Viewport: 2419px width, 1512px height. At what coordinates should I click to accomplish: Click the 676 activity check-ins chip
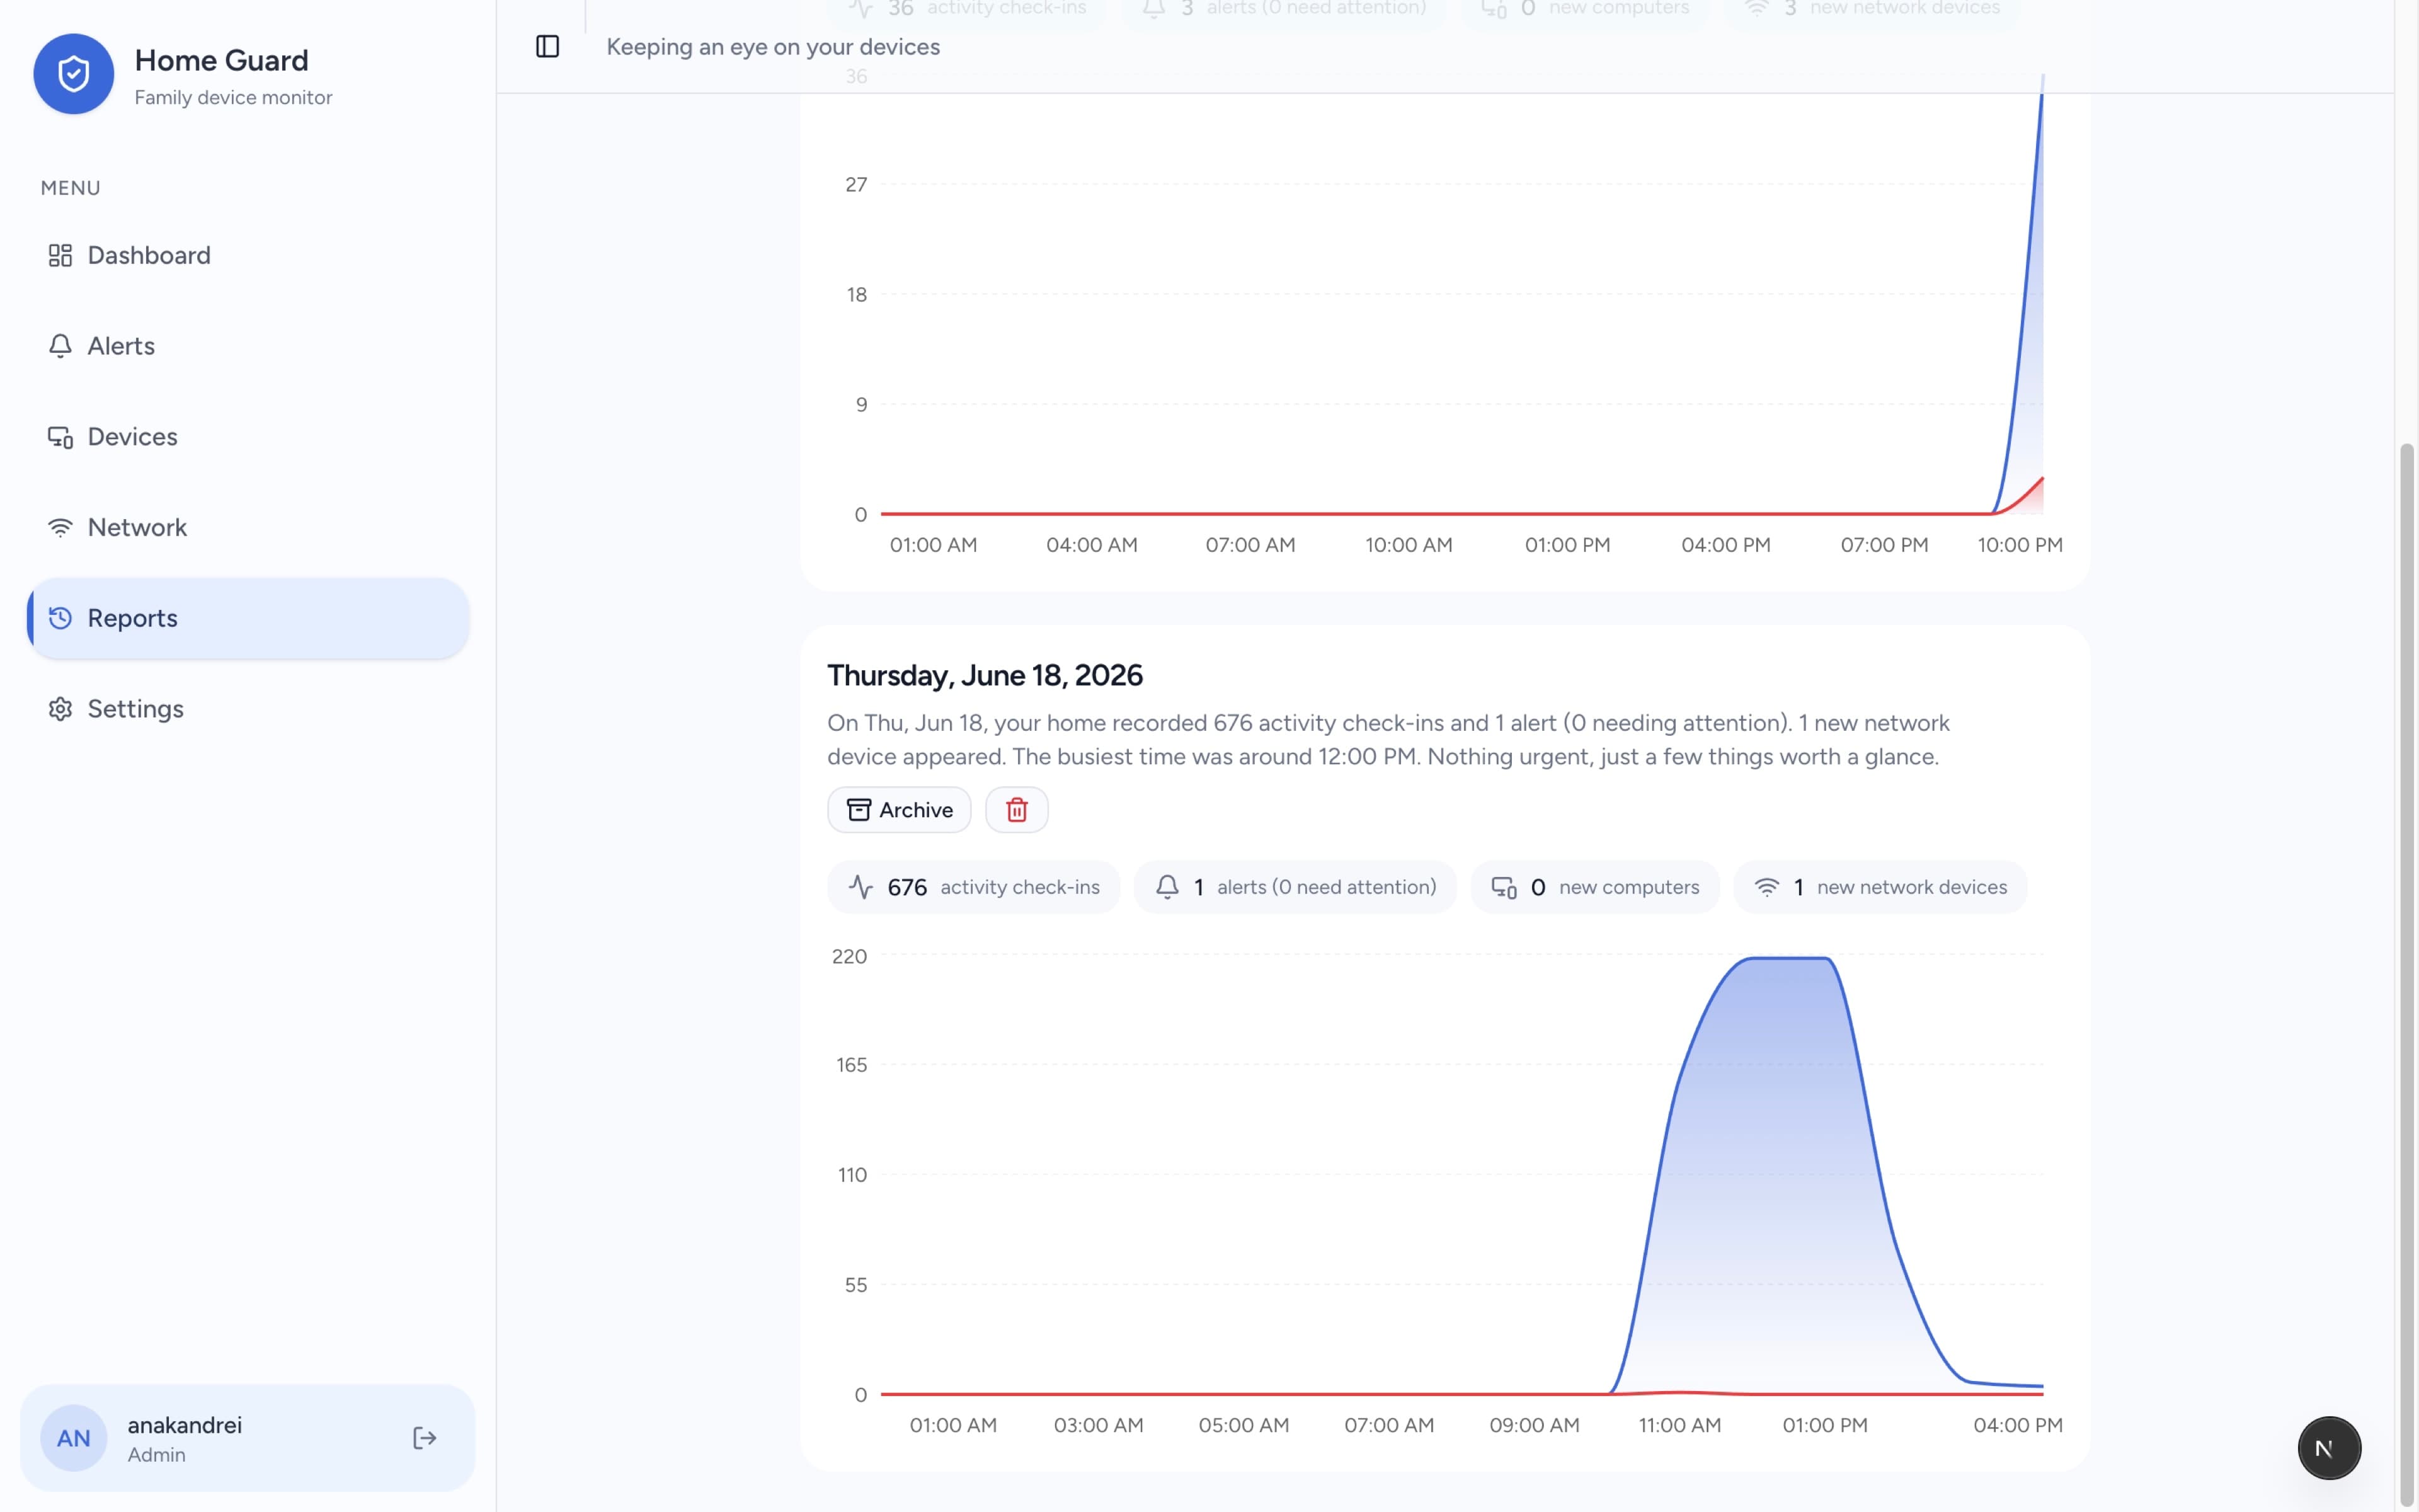973,887
